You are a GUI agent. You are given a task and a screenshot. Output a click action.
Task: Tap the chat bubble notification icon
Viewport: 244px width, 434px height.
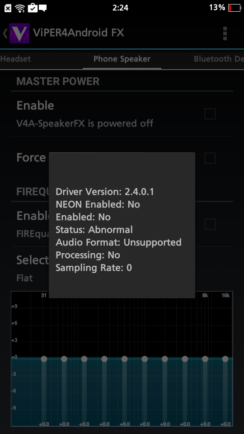(42, 8)
